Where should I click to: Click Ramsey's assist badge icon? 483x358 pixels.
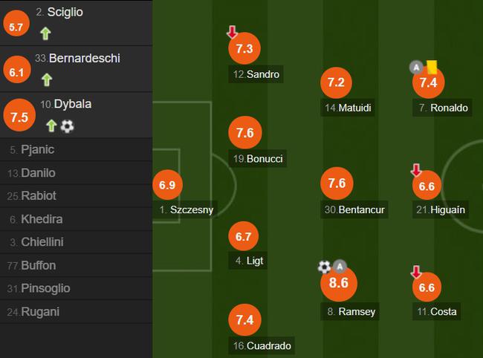tap(340, 266)
